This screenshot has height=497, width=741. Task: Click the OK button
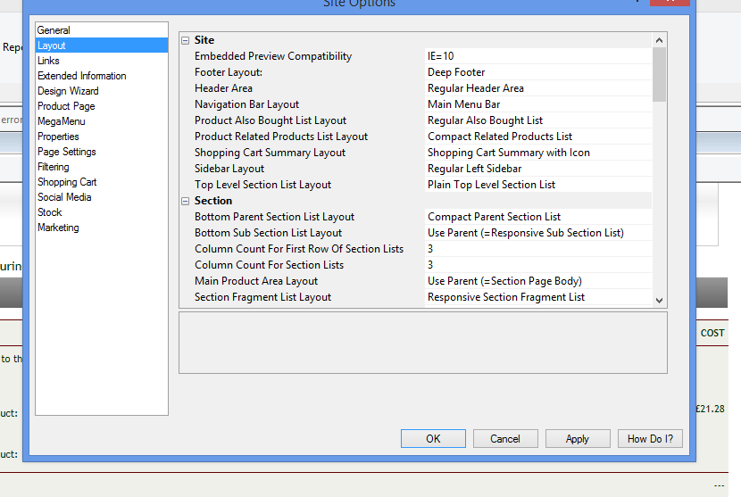[433, 438]
